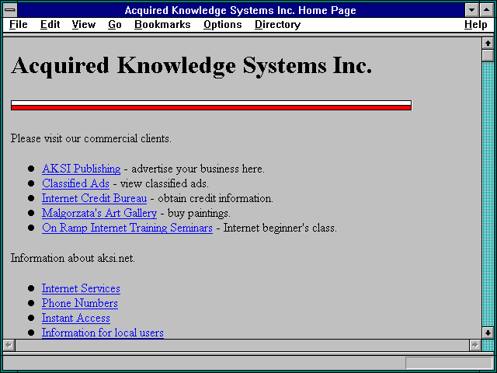
Task: Click the Acquired Knowledge Systems Inc. heading
Action: pos(192,65)
